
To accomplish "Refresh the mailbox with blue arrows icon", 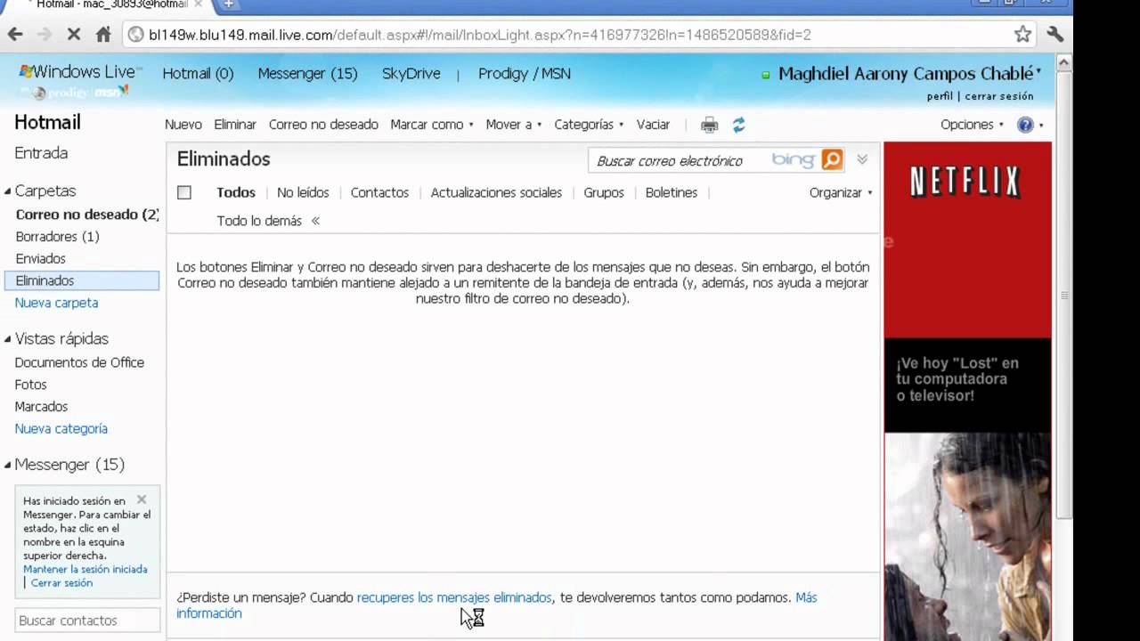I will pos(738,126).
